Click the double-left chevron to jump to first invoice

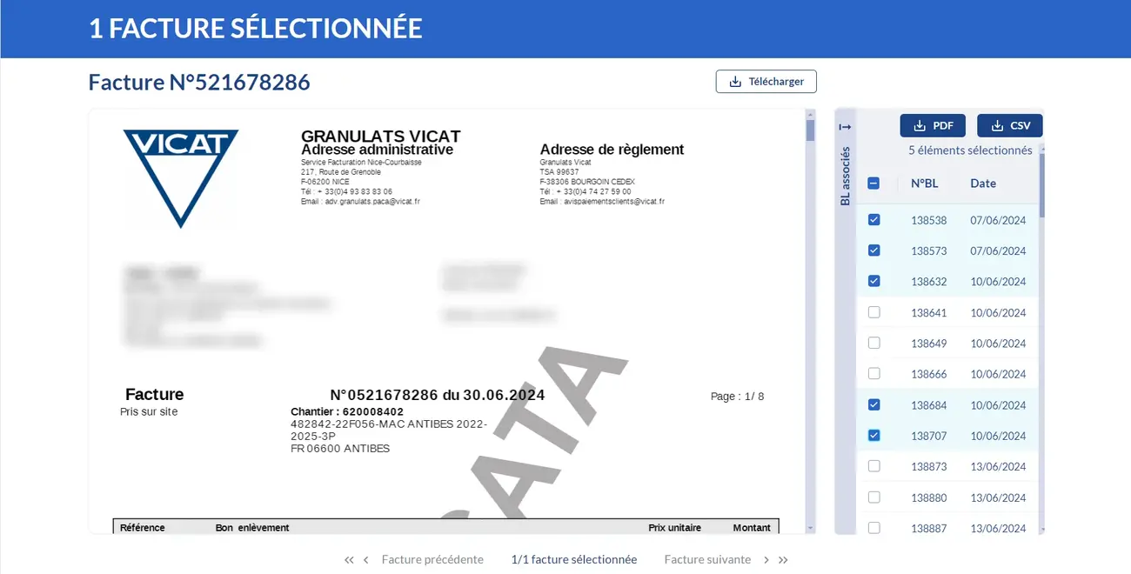coord(349,559)
